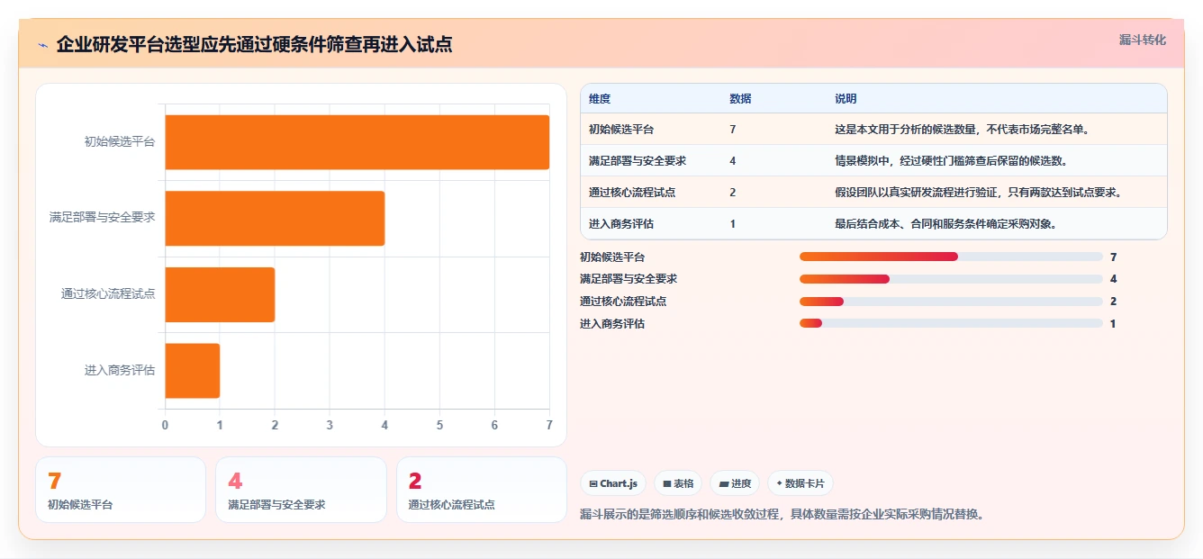1203x559 pixels.
Task: Click progress row label 满足部署与安全要求
Action: point(629,279)
